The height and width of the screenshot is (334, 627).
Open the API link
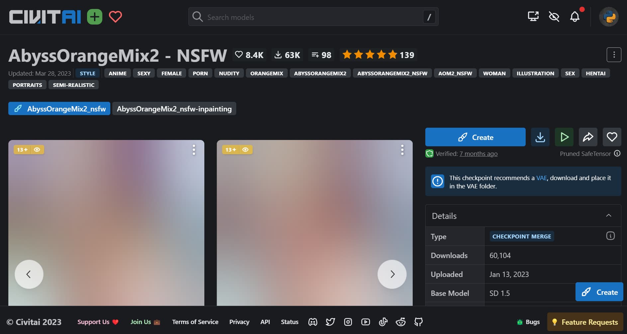(x=265, y=322)
